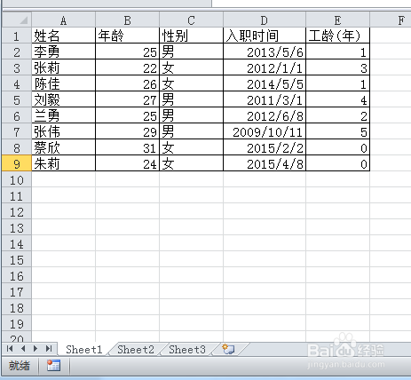411x380 pixels.
Task: Click date cell 2015/2/2
Action: [x=265, y=147]
